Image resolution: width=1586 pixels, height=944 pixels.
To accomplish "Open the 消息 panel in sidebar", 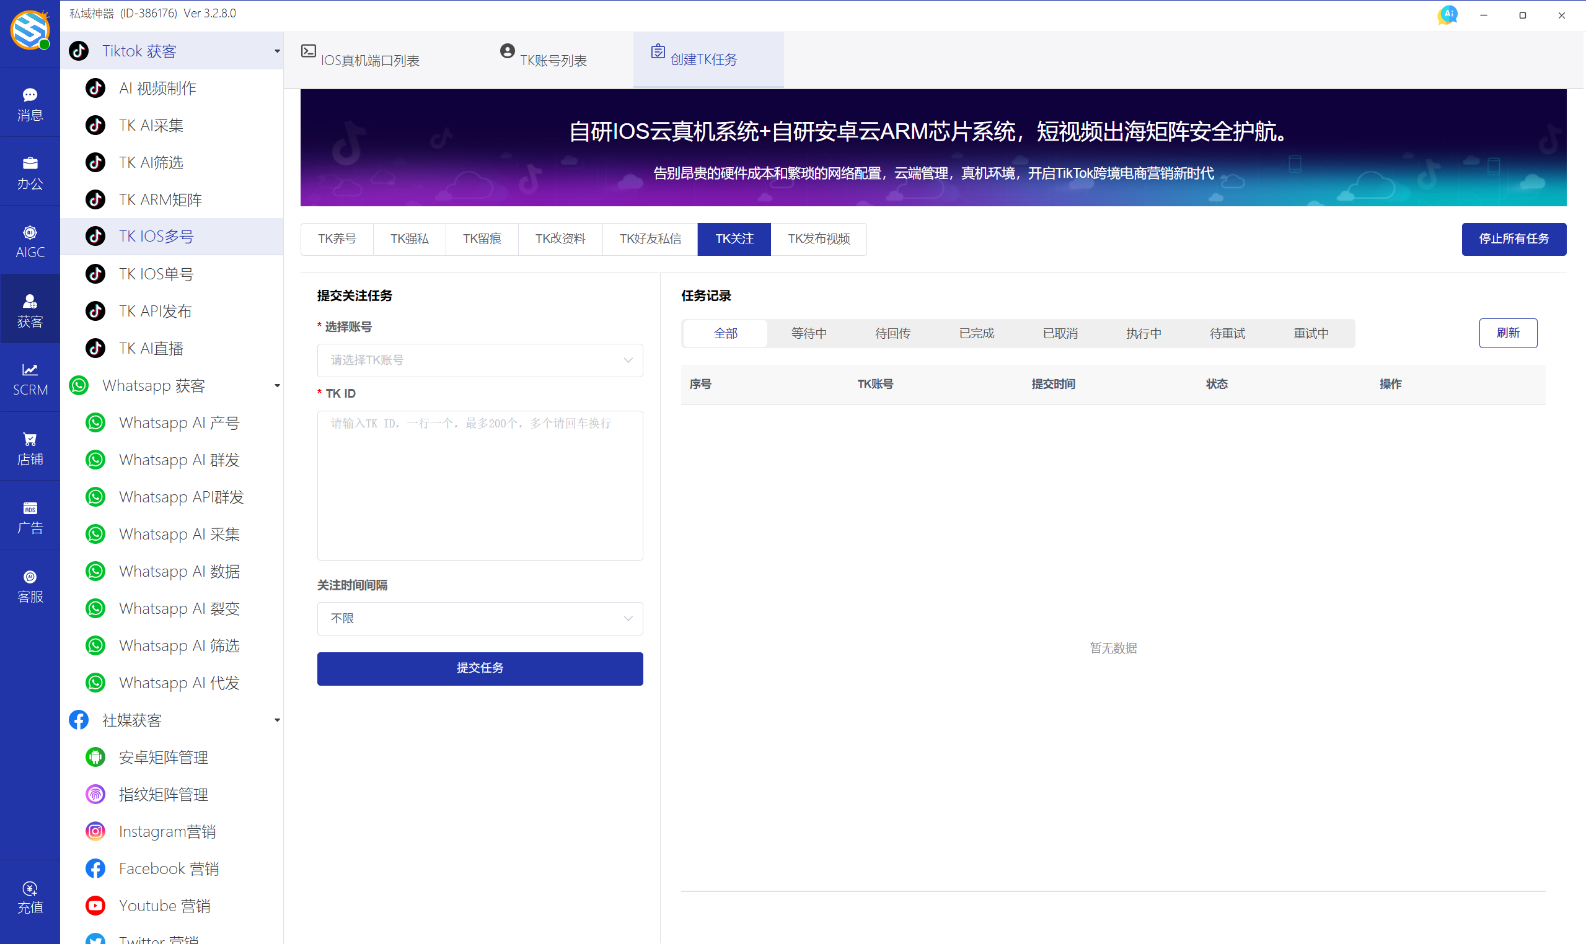I will click(30, 103).
